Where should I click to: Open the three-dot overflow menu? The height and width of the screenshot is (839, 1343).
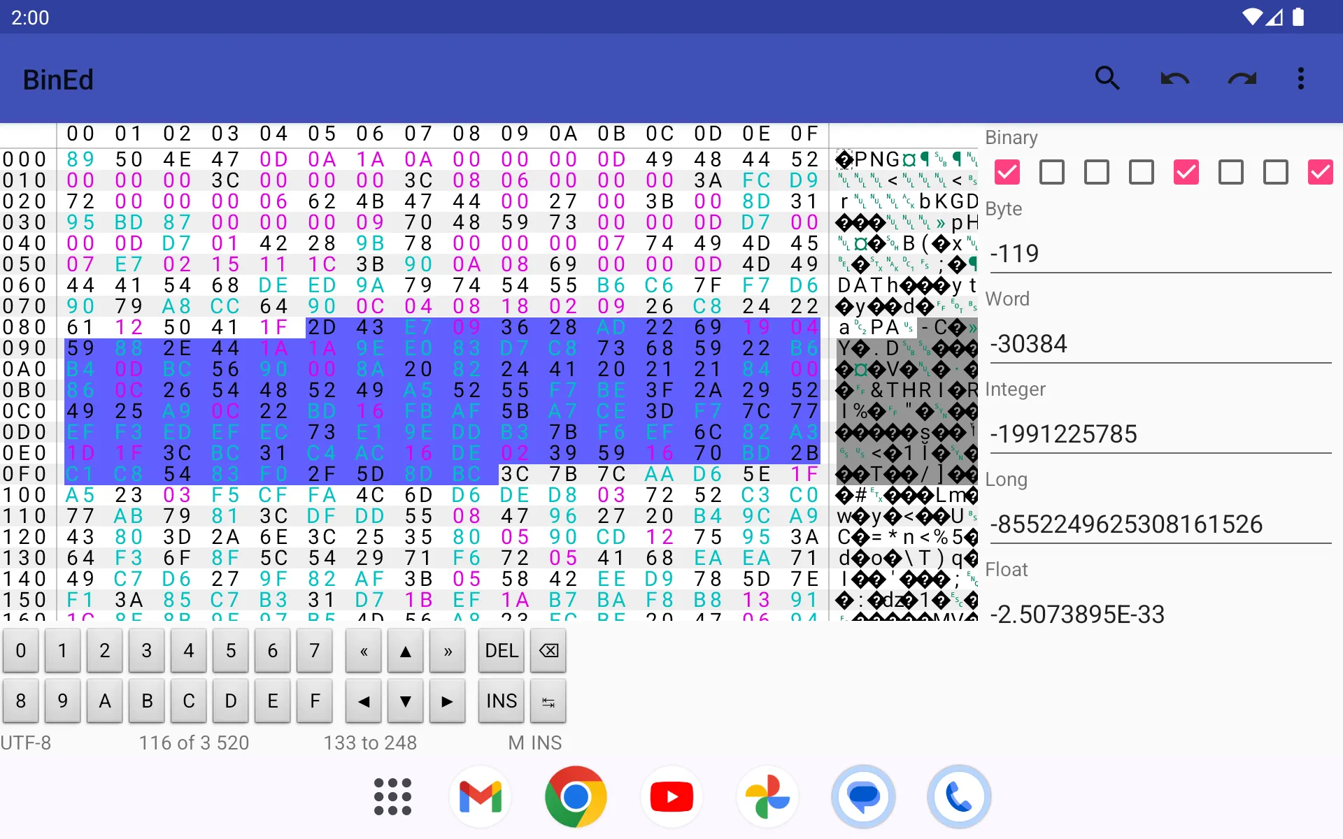click(x=1300, y=78)
